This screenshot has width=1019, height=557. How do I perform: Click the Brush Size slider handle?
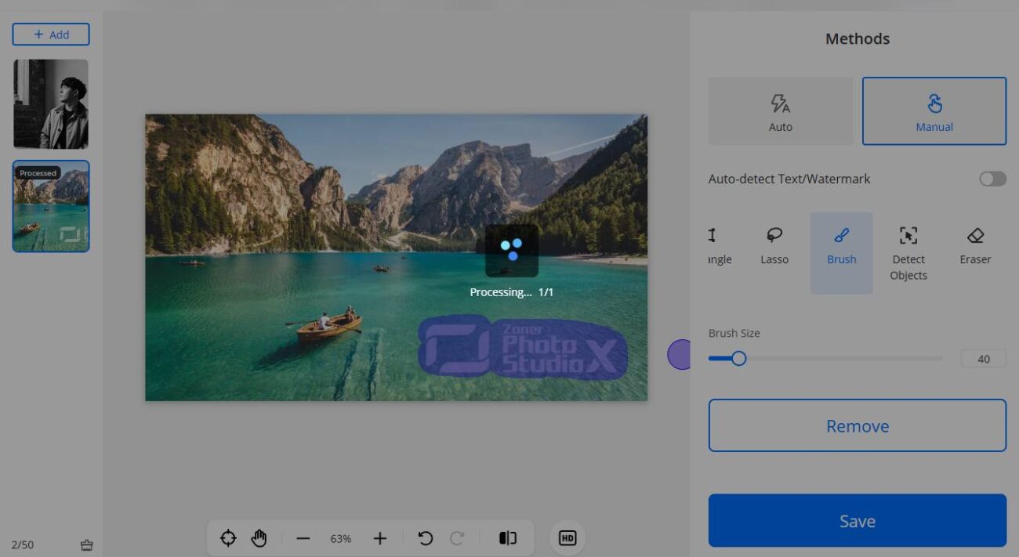click(x=738, y=359)
